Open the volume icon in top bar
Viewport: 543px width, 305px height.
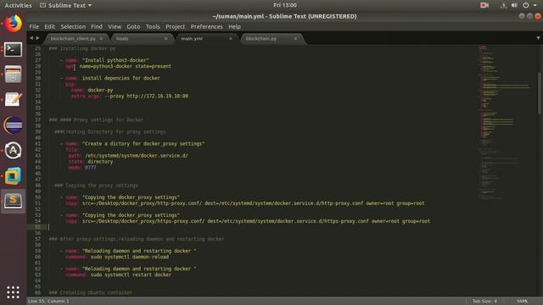pos(514,5)
